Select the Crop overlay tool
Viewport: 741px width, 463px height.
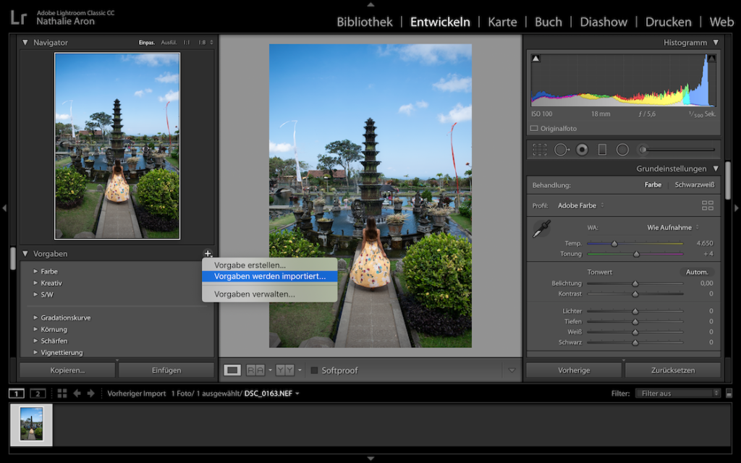click(x=539, y=150)
